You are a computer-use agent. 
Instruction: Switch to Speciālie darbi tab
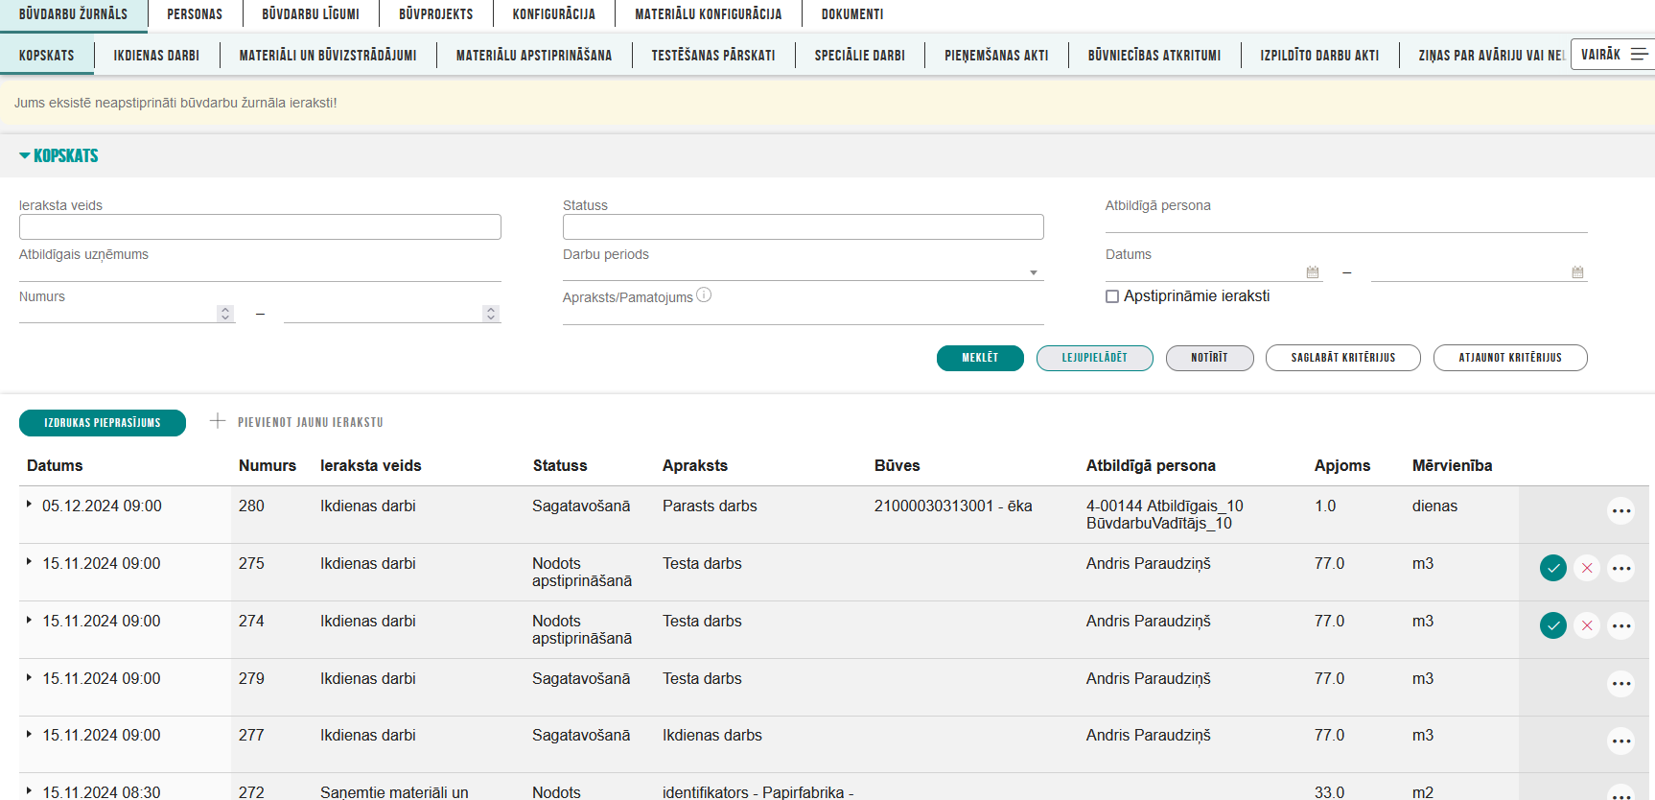[x=860, y=56]
